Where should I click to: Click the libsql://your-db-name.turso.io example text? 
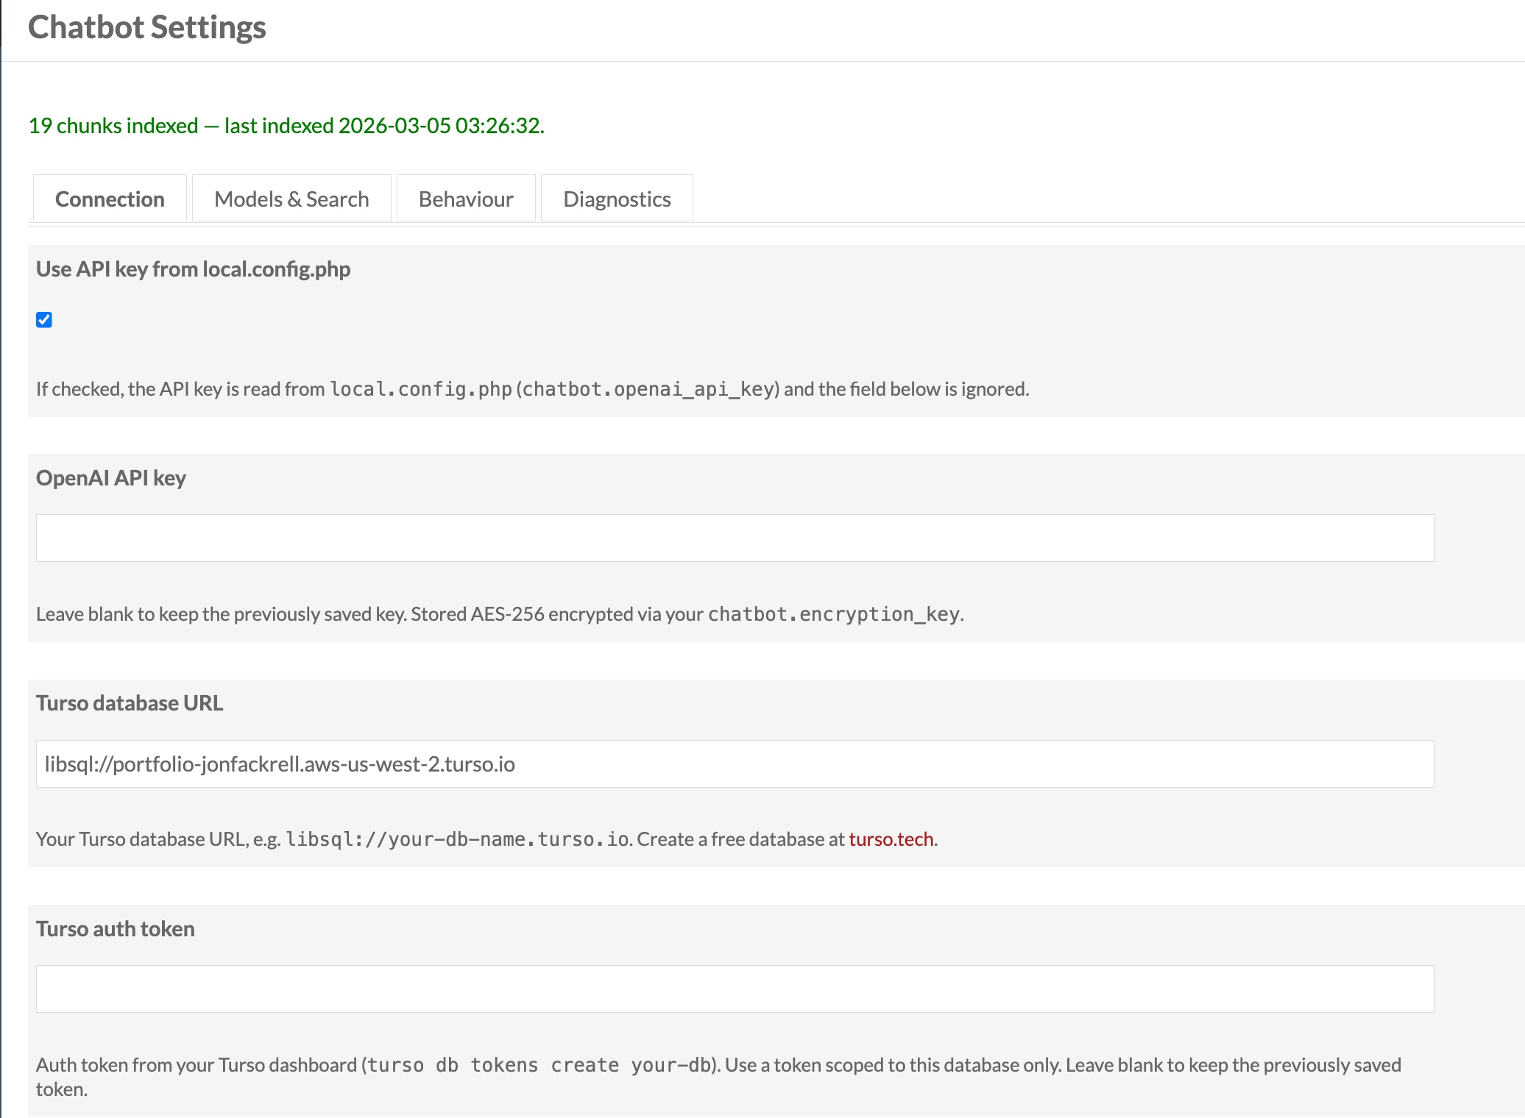click(x=457, y=839)
